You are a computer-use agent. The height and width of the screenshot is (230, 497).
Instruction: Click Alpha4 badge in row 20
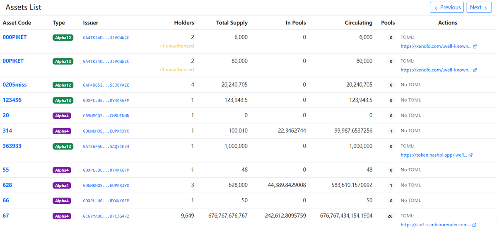coord(62,116)
